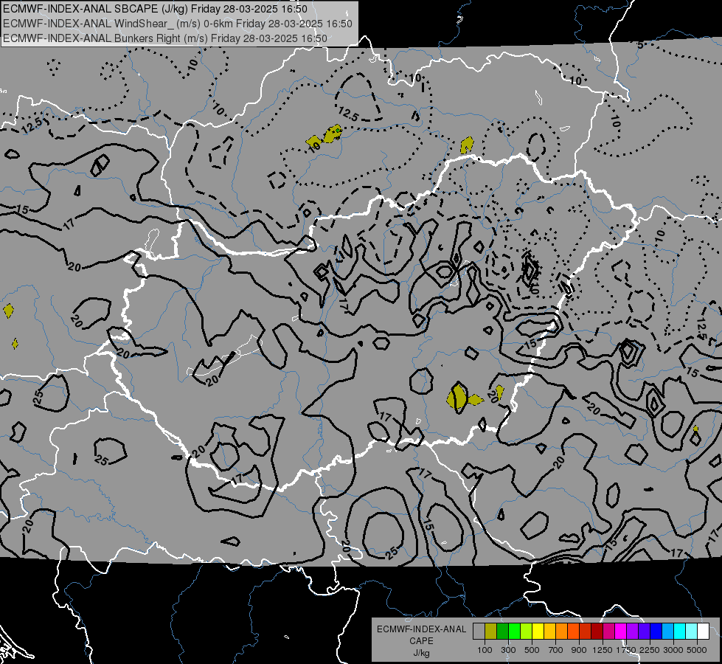The width and height of the screenshot is (722, 664).
Task: Click the 5000 tick label in the legend
Action: click(697, 650)
